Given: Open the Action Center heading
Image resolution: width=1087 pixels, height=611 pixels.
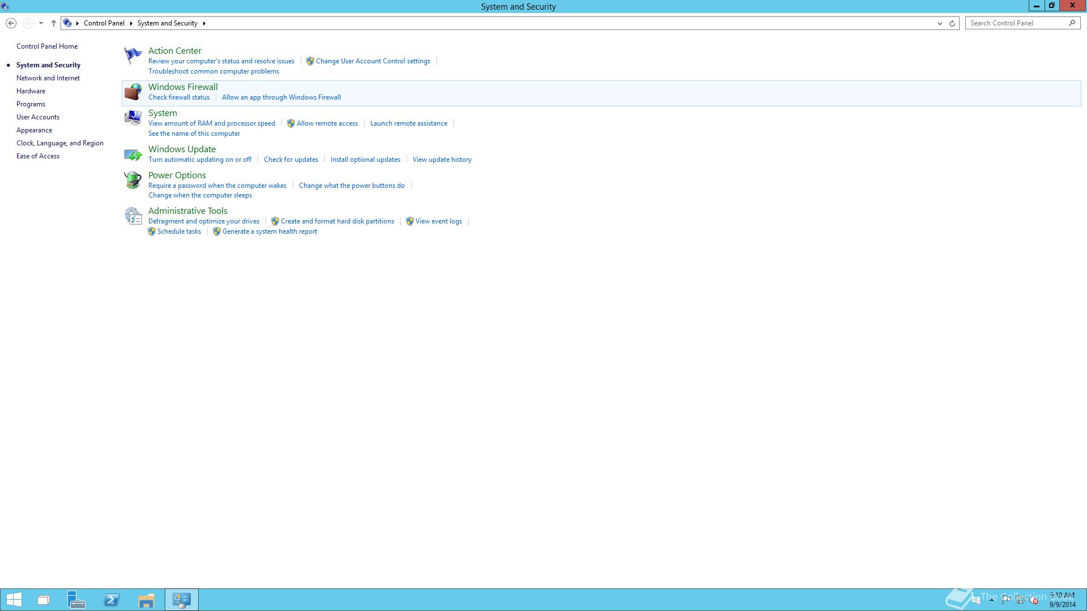Looking at the screenshot, I should coord(174,51).
